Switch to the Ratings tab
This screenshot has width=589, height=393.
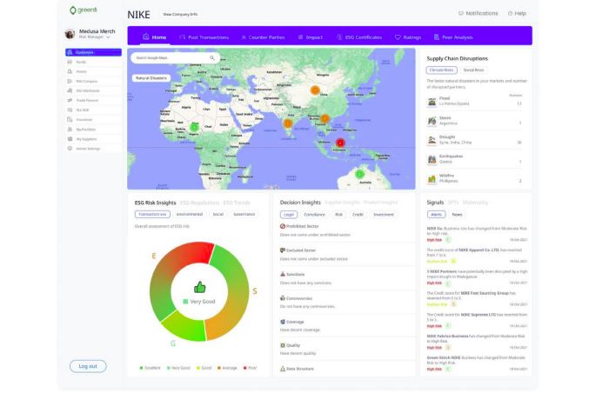[x=408, y=37]
